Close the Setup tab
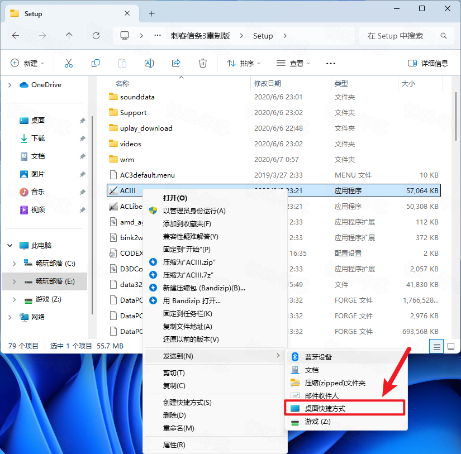 (127, 13)
